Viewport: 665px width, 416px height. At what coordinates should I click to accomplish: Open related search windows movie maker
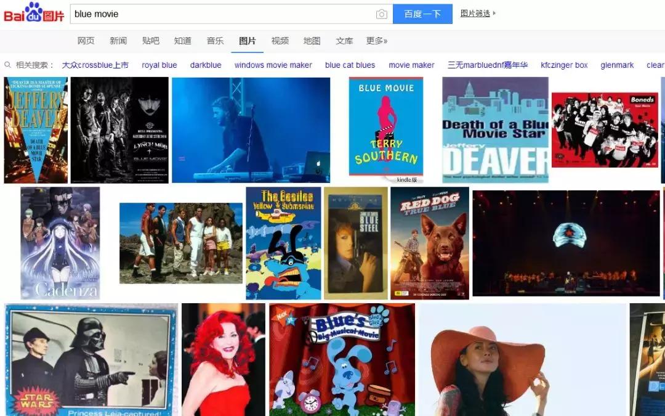click(273, 65)
